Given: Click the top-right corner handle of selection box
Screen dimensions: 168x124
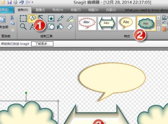Looking at the screenshot, I should [58, 101].
